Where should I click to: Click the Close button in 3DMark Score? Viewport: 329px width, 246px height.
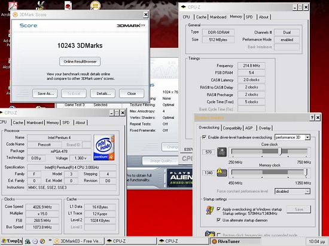[132, 93]
